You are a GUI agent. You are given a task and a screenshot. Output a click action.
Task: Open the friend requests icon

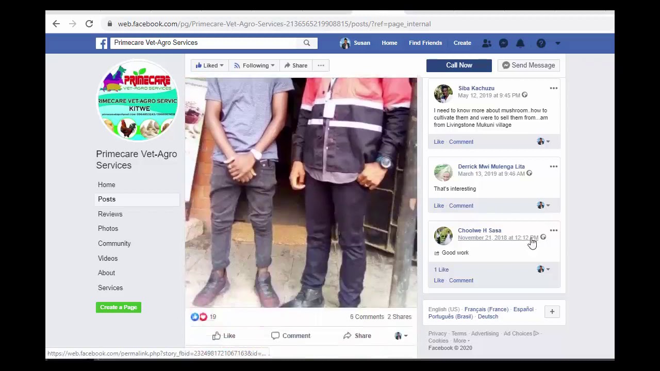click(486, 43)
